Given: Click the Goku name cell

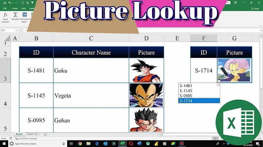Looking at the screenshot, I should [x=91, y=71].
